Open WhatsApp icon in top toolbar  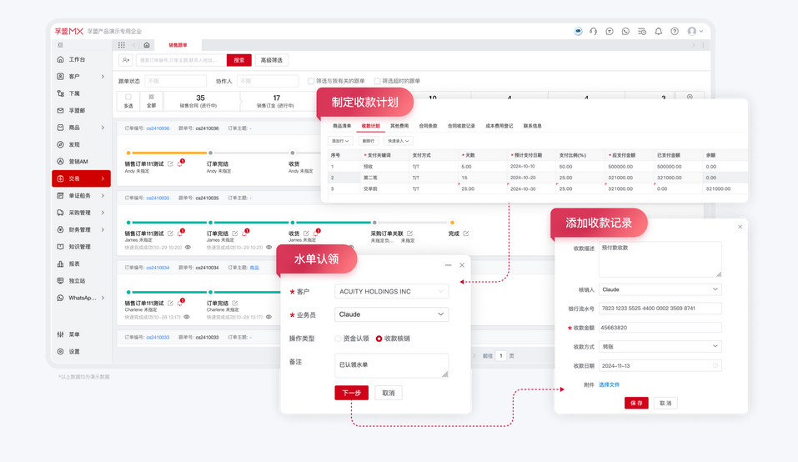625,32
